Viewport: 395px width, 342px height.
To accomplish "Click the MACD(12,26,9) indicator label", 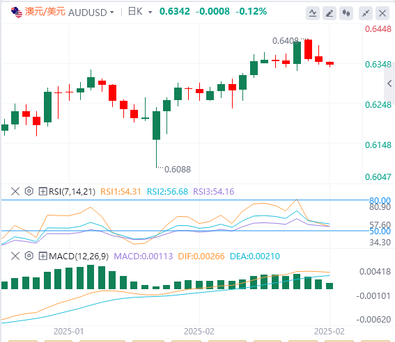I will [79, 256].
